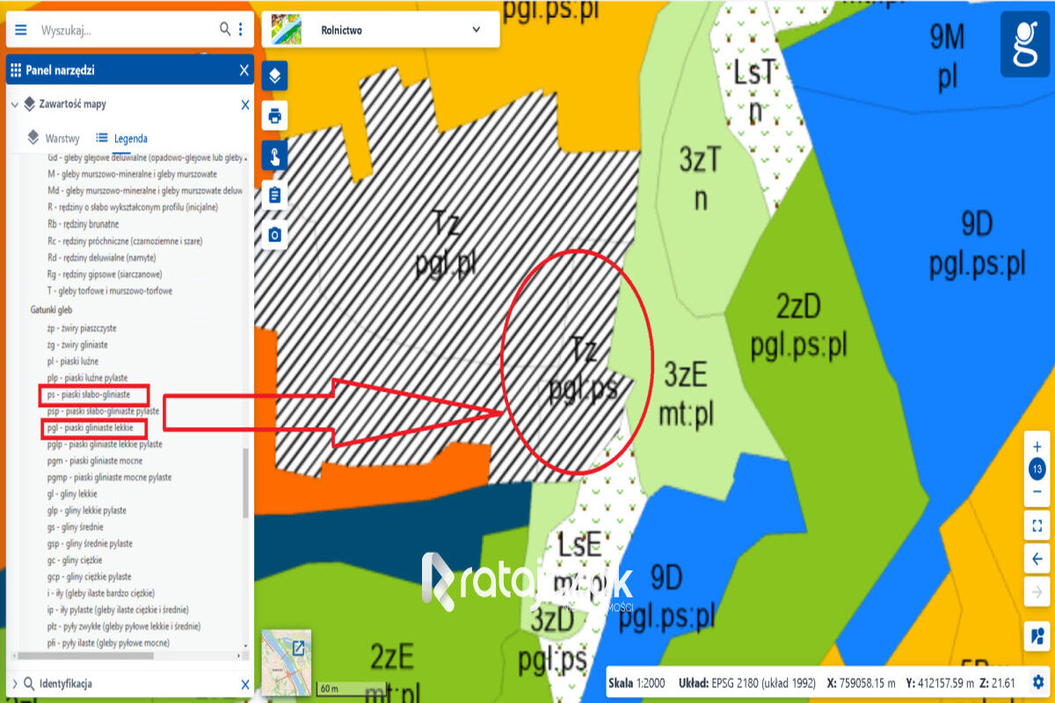
Task: Expand the Identyfikacja section
Action: click(x=15, y=684)
